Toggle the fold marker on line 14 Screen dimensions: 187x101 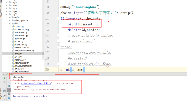click(x=58, y=36)
